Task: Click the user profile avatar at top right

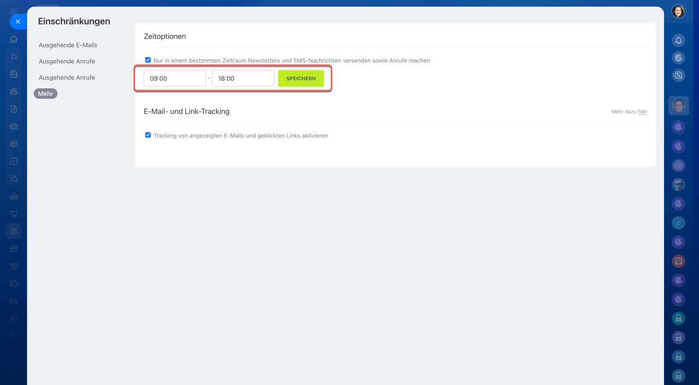Action: [678, 11]
